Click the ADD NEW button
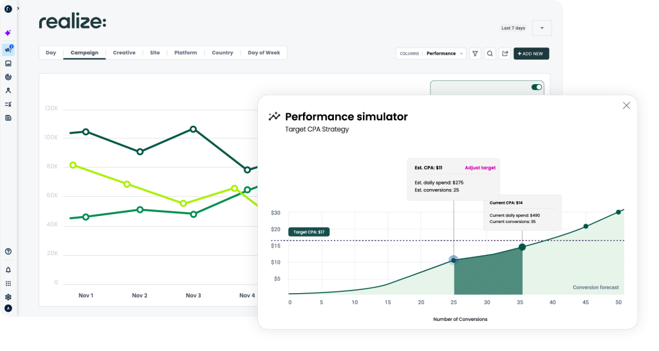659x351 pixels. point(531,53)
